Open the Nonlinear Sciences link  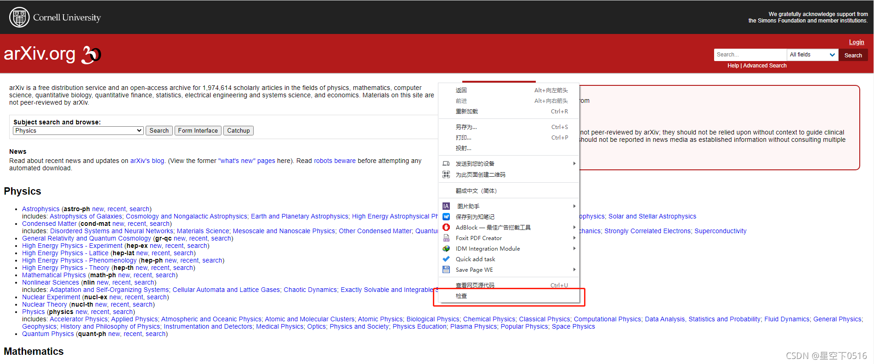(51, 282)
